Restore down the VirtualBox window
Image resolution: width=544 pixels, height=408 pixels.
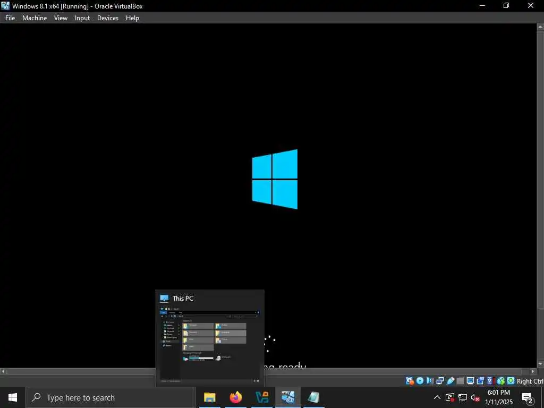(506, 6)
